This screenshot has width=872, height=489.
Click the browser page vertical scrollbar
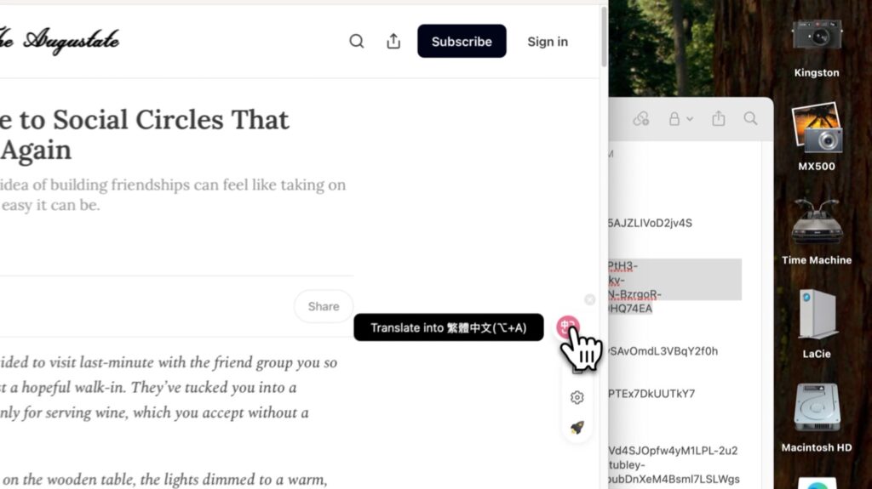[604, 37]
